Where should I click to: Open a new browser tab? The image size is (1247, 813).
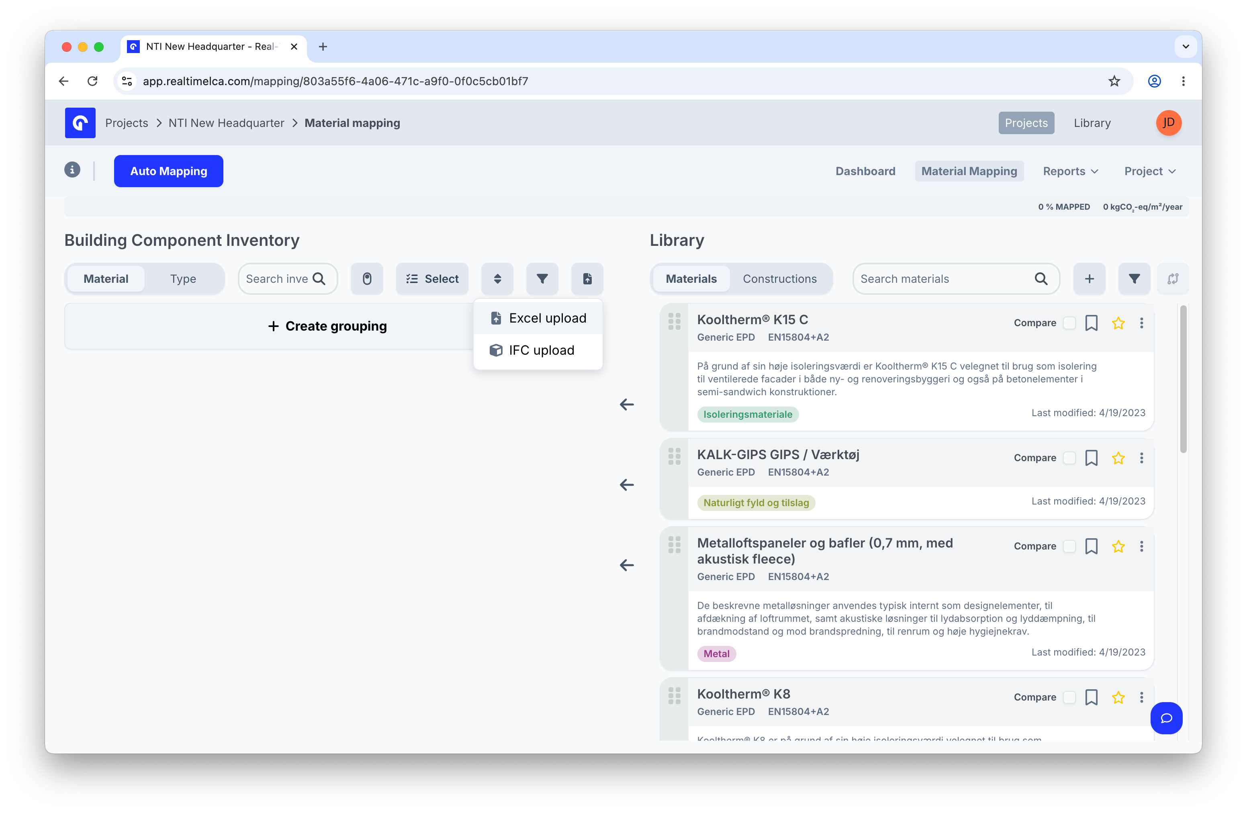323,47
